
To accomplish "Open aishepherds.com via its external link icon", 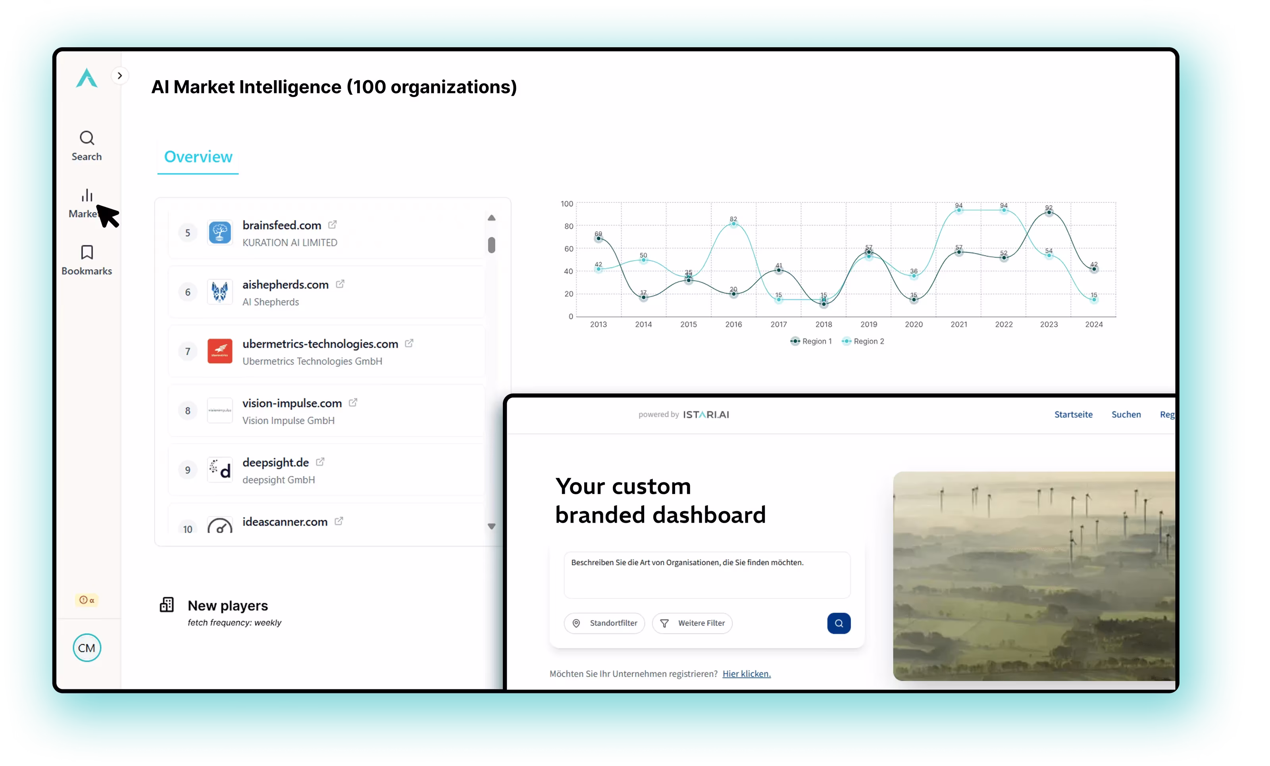I will (x=340, y=283).
